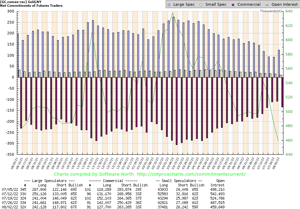Select the Open Interest legend label
Image resolution: width=300 pixels, height=209 pixels.
284,5
